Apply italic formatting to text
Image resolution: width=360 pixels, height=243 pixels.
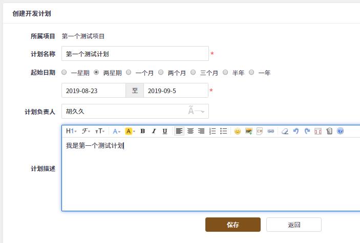[x=154, y=131]
